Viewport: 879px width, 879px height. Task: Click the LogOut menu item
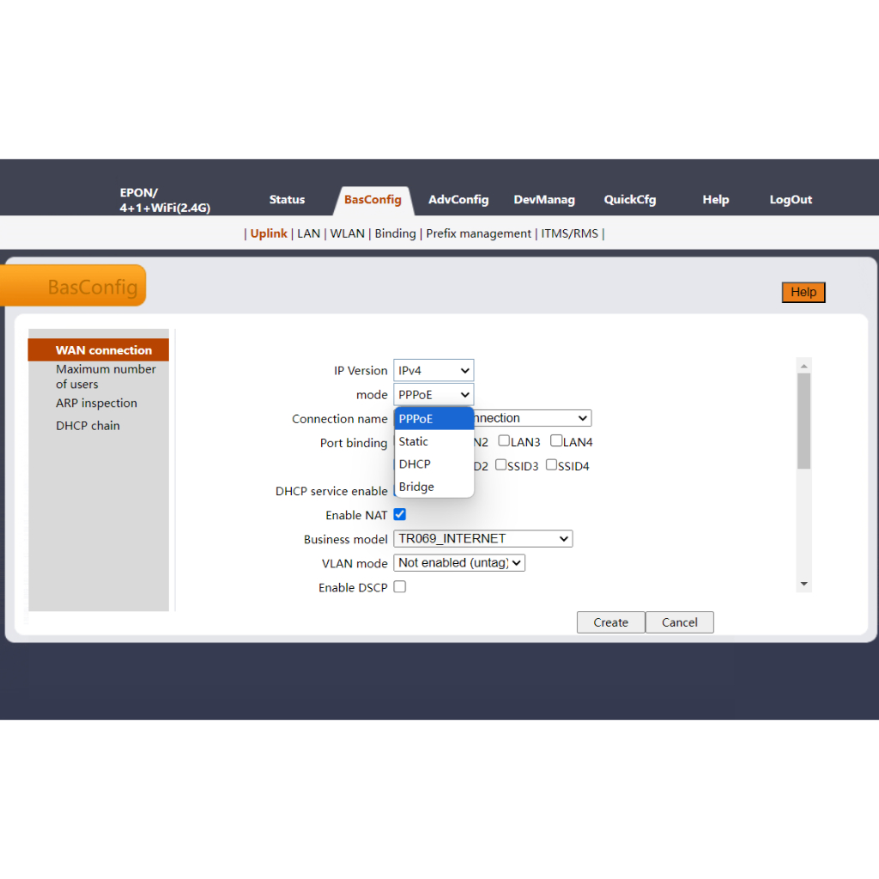point(791,200)
